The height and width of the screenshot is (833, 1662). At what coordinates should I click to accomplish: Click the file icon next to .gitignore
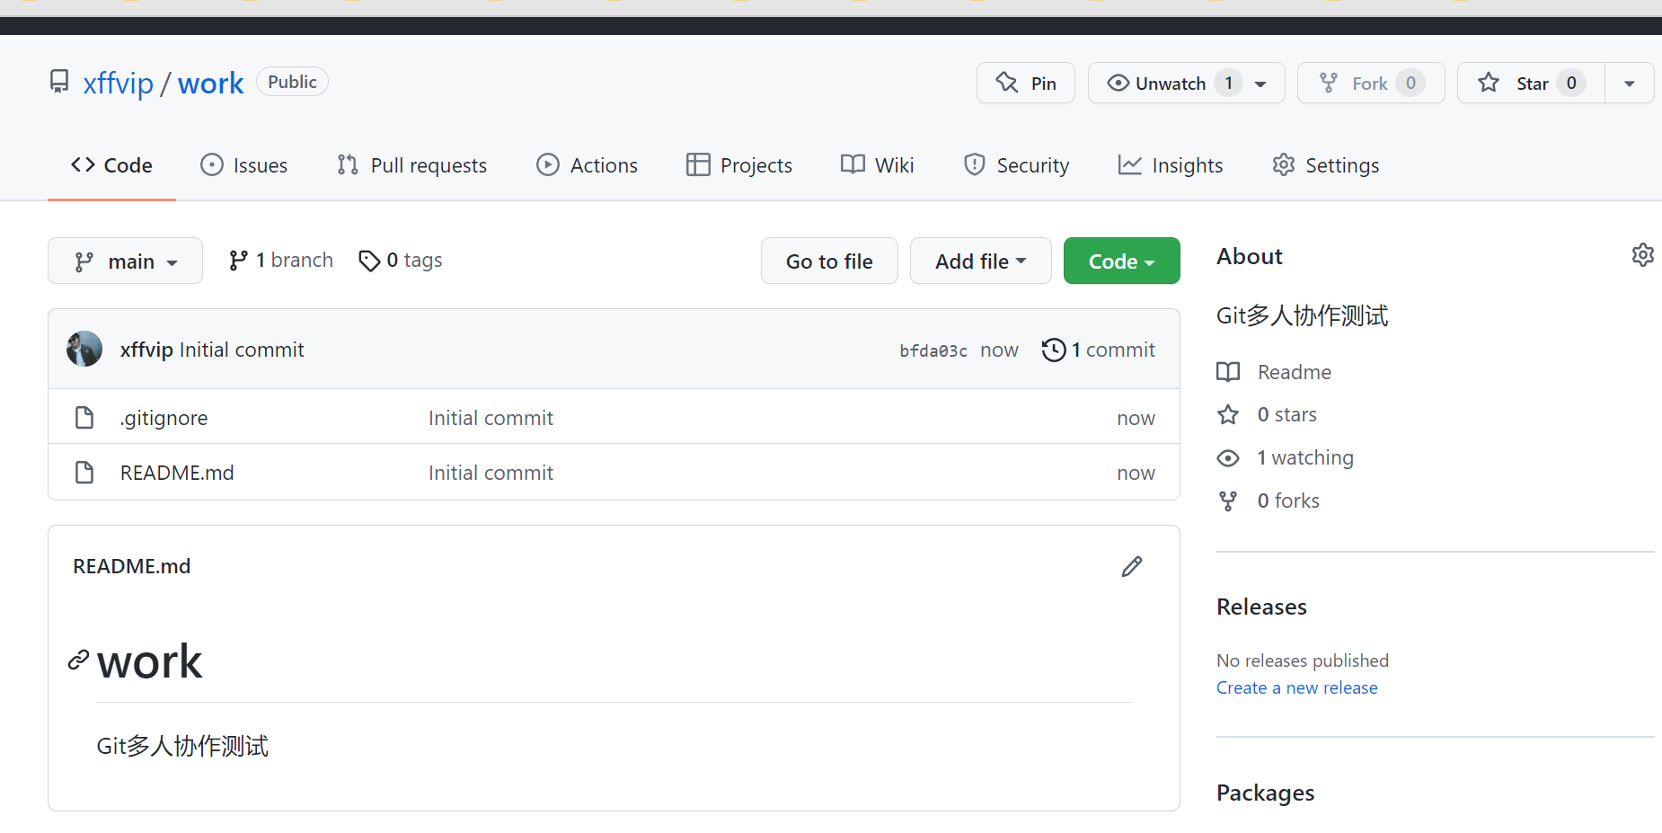84,418
